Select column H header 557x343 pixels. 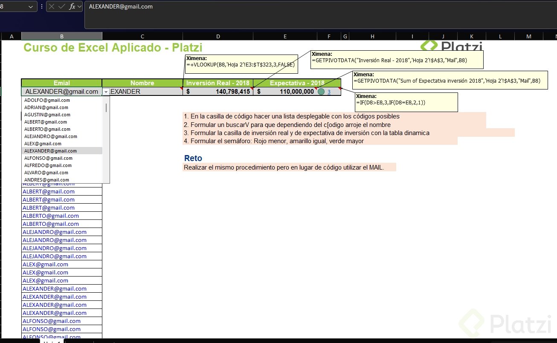(372, 36)
